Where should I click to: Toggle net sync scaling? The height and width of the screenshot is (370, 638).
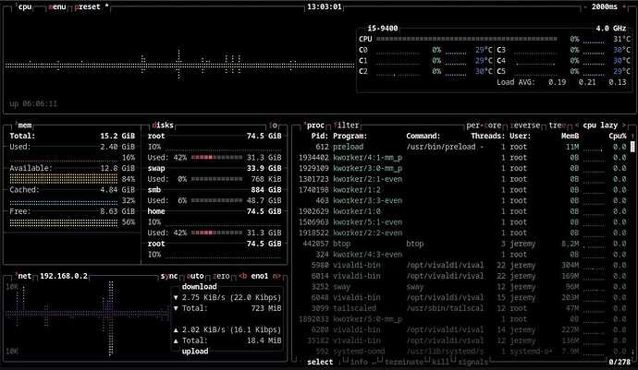(x=169, y=276)
